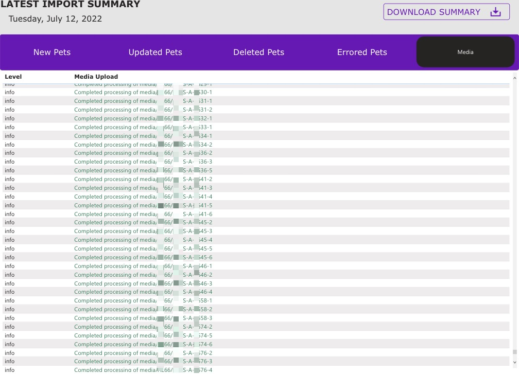Viewport: 519px width, 374px height.
Task: Sort by the Media Upload column header
Action: [96, 76]
